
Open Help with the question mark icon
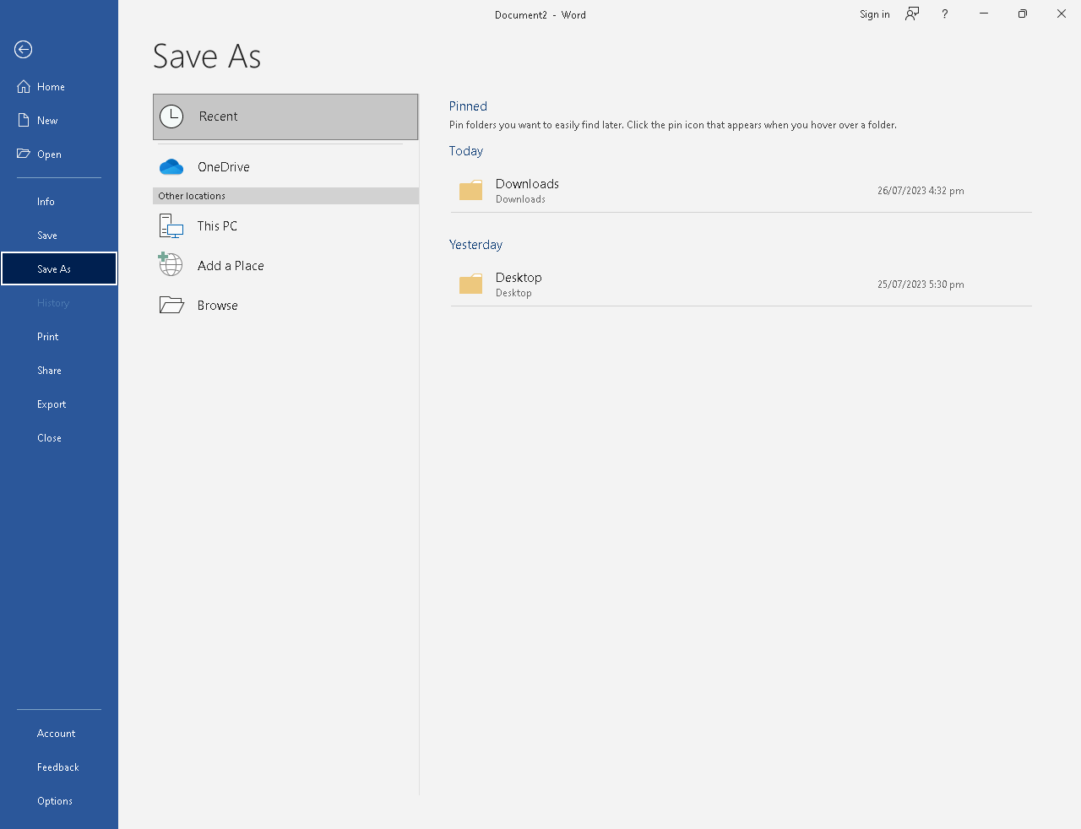945,14
